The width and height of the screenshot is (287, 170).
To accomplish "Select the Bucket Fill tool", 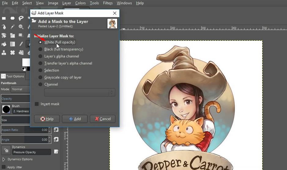I will (x=4, y=44).
